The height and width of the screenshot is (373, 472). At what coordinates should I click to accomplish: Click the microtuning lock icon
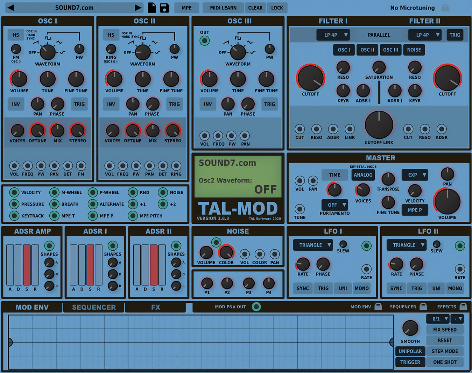(x=445, y=8)
